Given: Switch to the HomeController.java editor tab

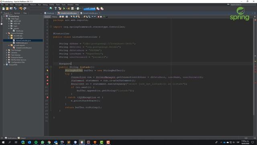Looking at the screenshot, I should pos(90,13).
